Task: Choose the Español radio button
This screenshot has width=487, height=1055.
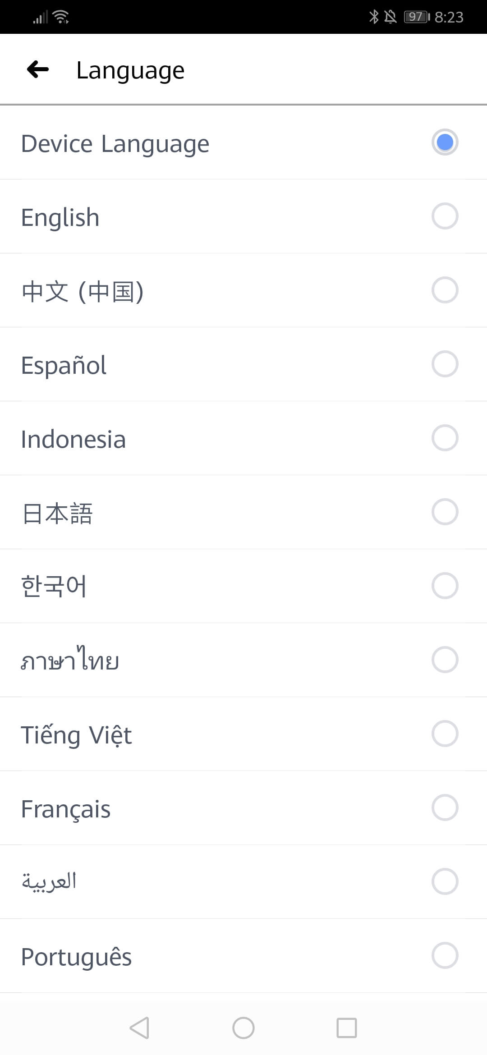Action: pos(445,364)
